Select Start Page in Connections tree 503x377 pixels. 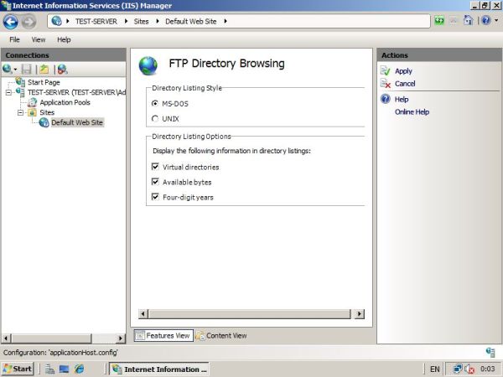click(x=44, y=82)
